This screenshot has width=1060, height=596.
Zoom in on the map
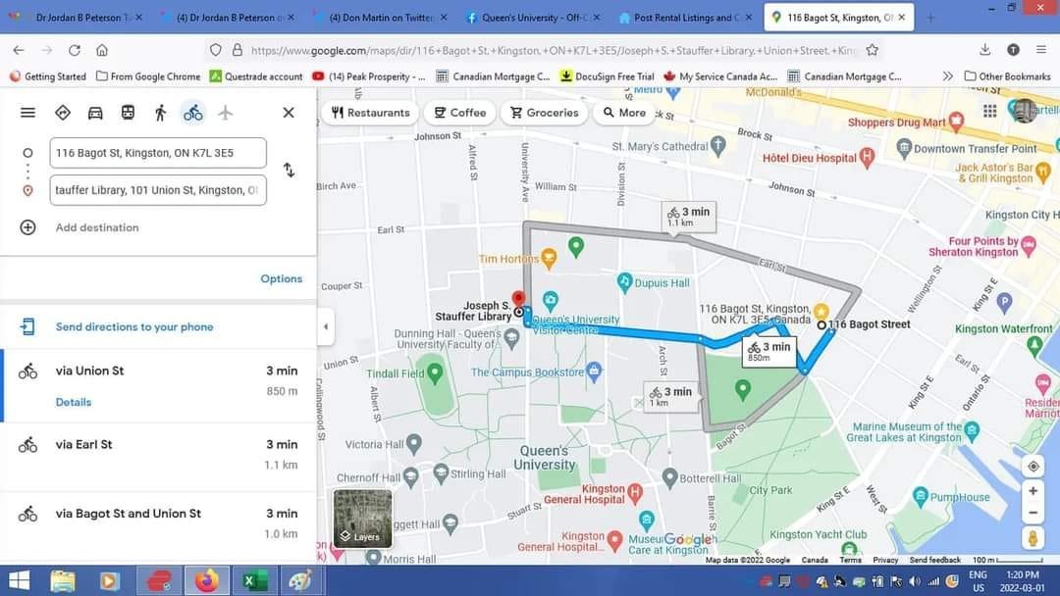pos(1033,491)
